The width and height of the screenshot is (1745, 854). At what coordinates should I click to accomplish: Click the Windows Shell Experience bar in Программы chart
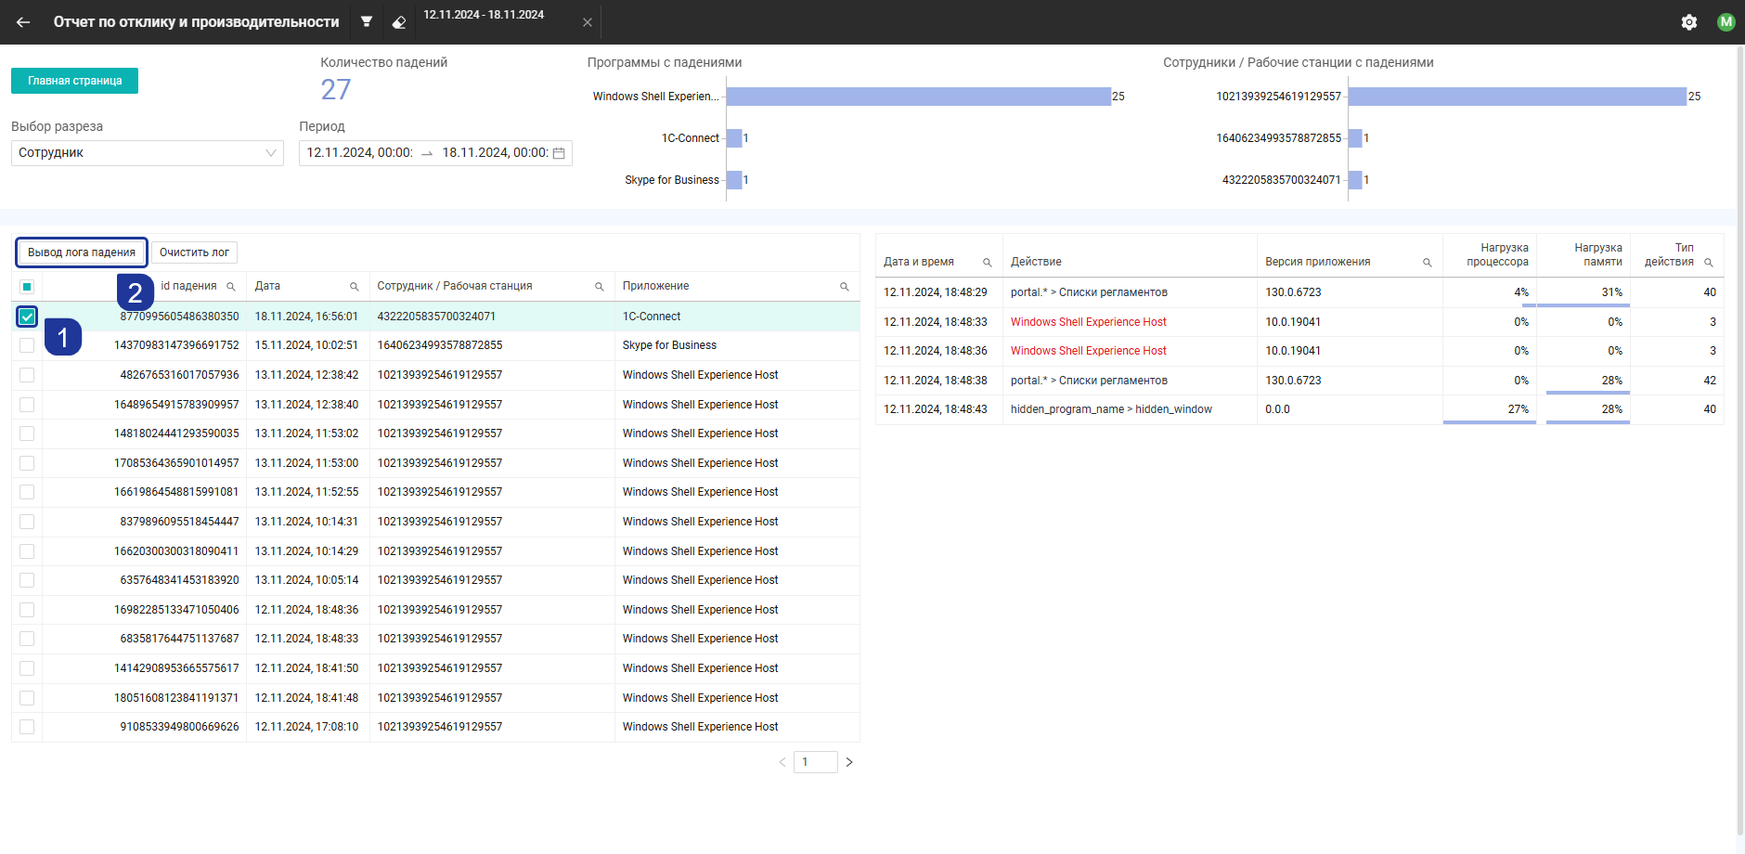tap(919, 97)
